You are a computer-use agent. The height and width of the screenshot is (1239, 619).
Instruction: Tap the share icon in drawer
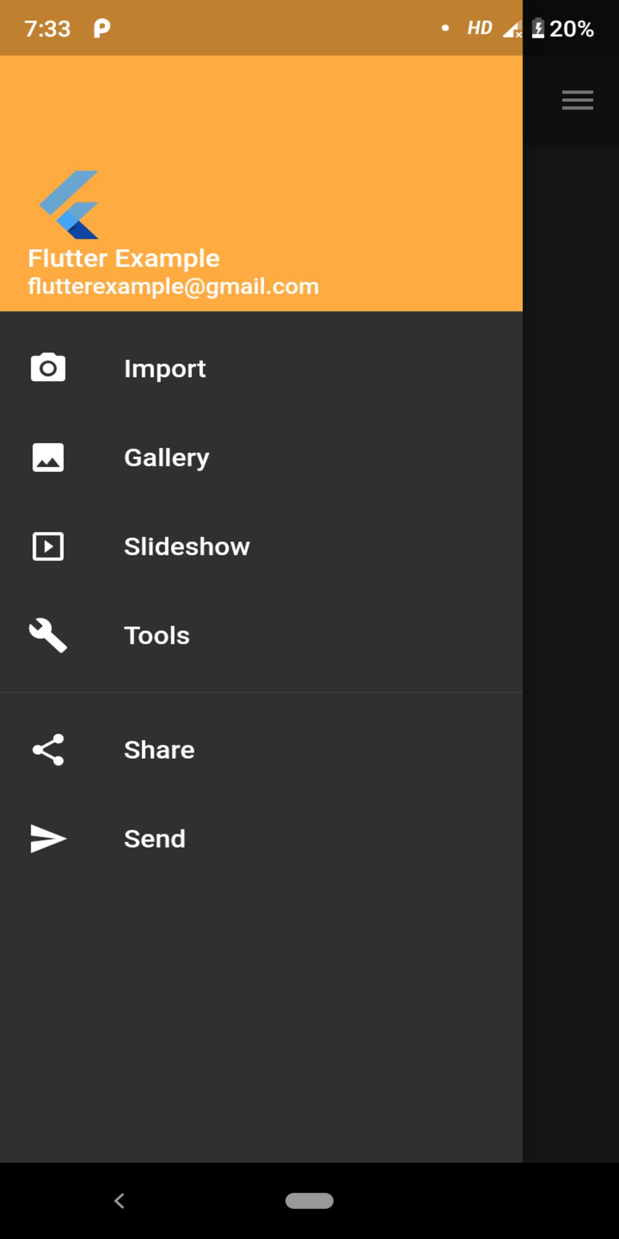48,750
